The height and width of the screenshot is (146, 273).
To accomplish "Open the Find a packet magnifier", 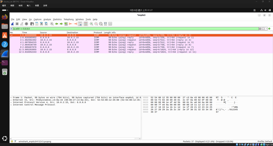I will click(x=52, y=24).
